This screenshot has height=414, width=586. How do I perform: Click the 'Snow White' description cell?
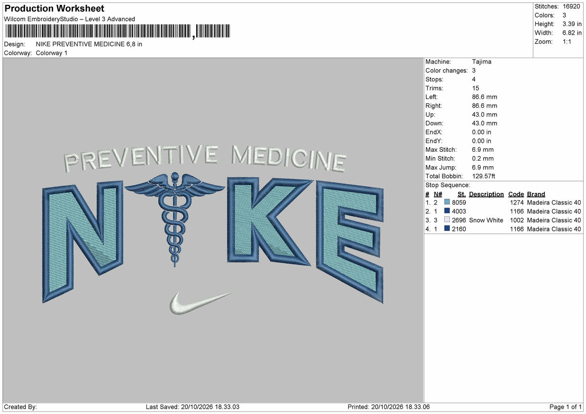[x=486, y=220]
